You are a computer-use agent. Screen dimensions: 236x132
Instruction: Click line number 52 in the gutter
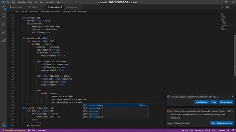(13, 102)
